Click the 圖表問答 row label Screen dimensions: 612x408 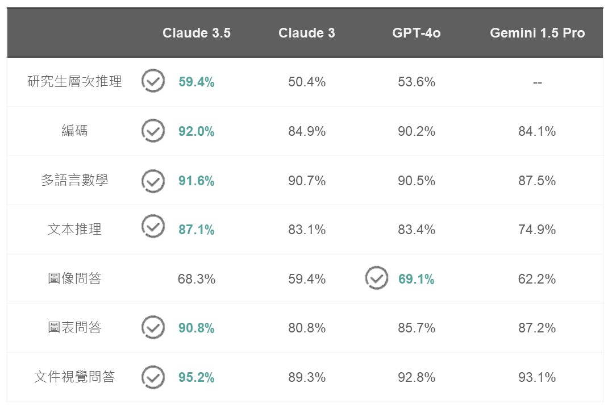74,328
